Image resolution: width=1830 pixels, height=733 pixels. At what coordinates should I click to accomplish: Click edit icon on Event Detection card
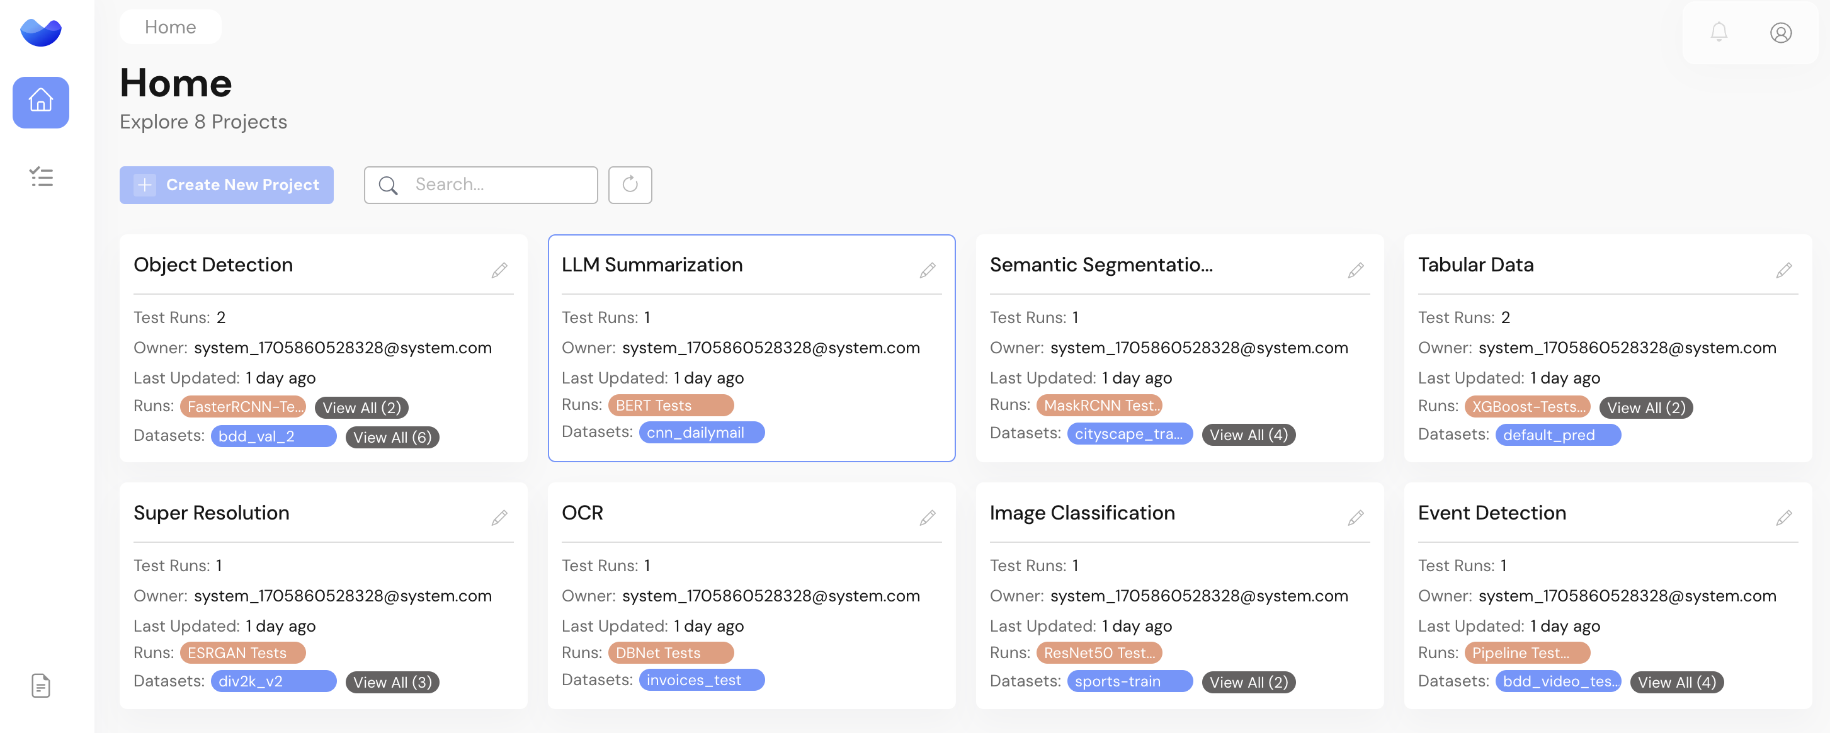(x=1783, y=518)
